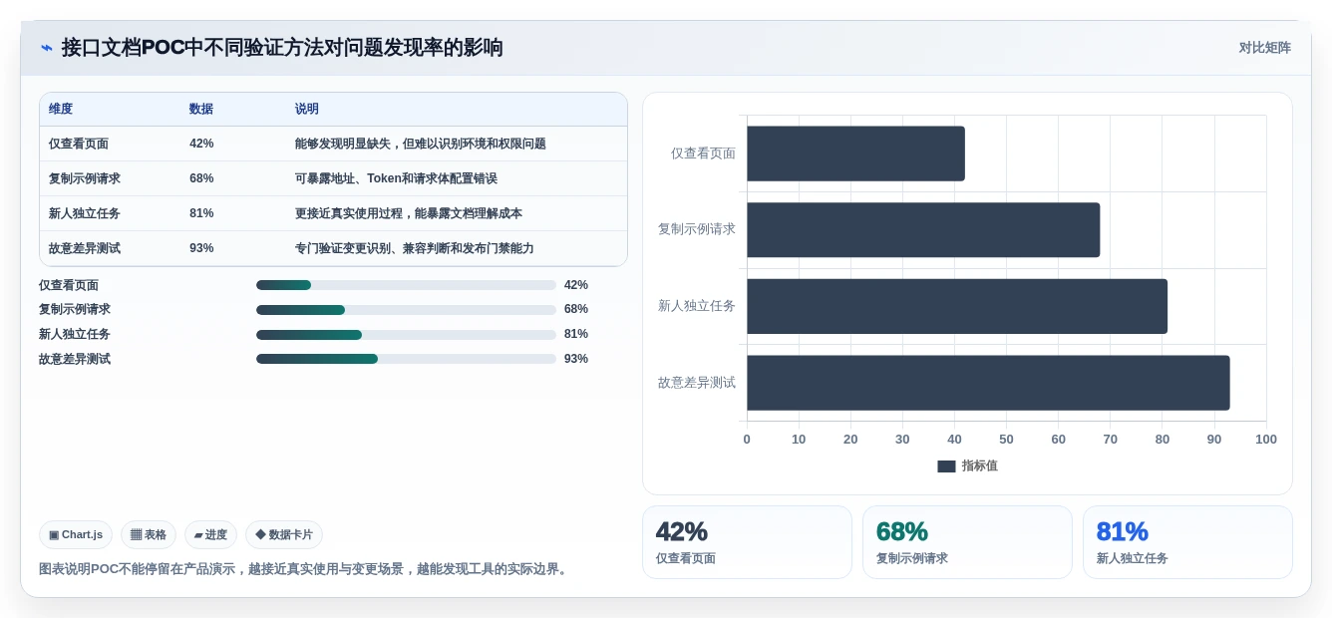Click the 仅查看页面 progress bar
This screenshot has height=618, width=1332.
406,285
